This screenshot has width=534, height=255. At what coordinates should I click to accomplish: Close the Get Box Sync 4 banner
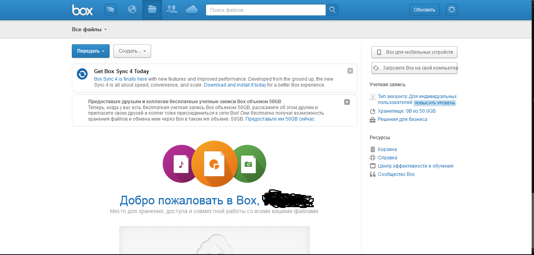coord(350,71)
